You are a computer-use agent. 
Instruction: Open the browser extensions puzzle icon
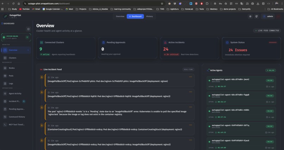pos(207,4)
